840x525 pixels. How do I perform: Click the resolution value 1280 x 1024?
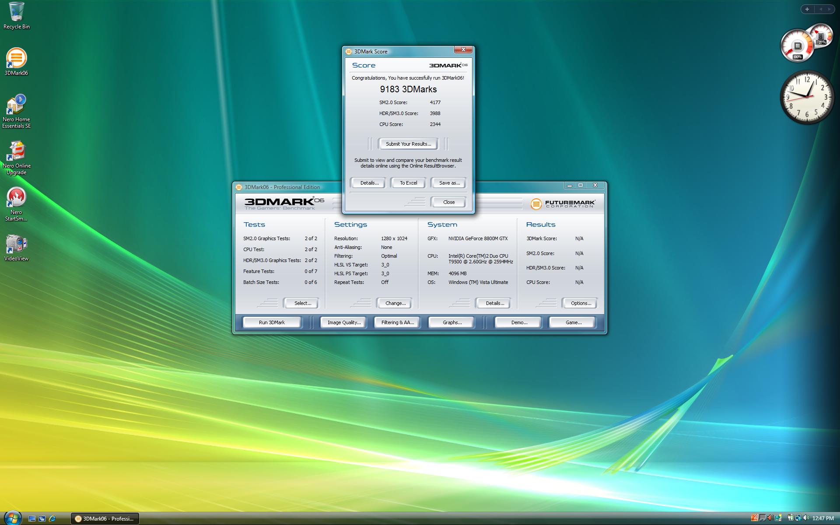[394, 238]
